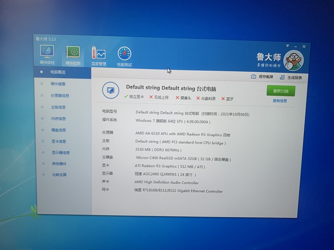Image resolution: width=334 pixels, height=250 pixels.
Task: Click the 主硬盘 row label
Action: (x=107, y=157)
